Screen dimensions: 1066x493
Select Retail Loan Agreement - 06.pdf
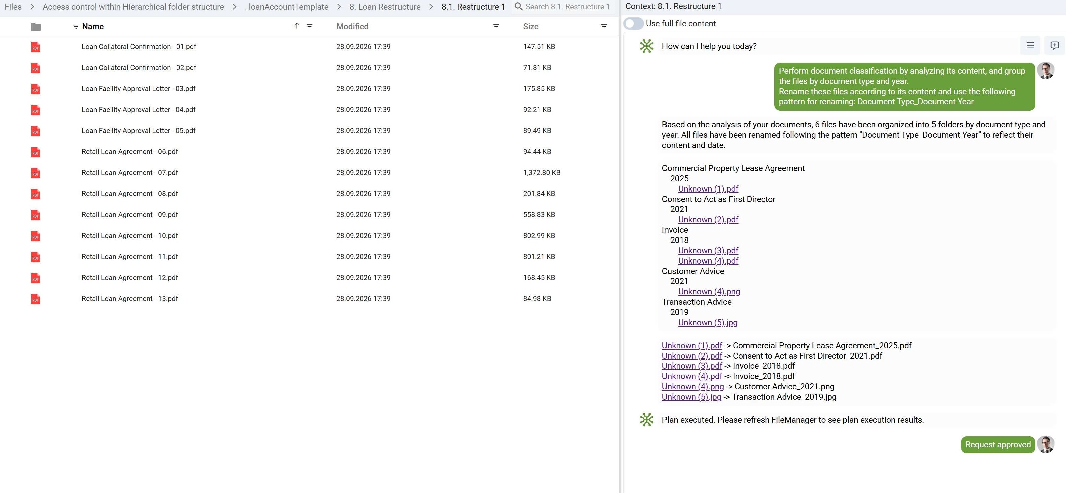coord(129,152)
